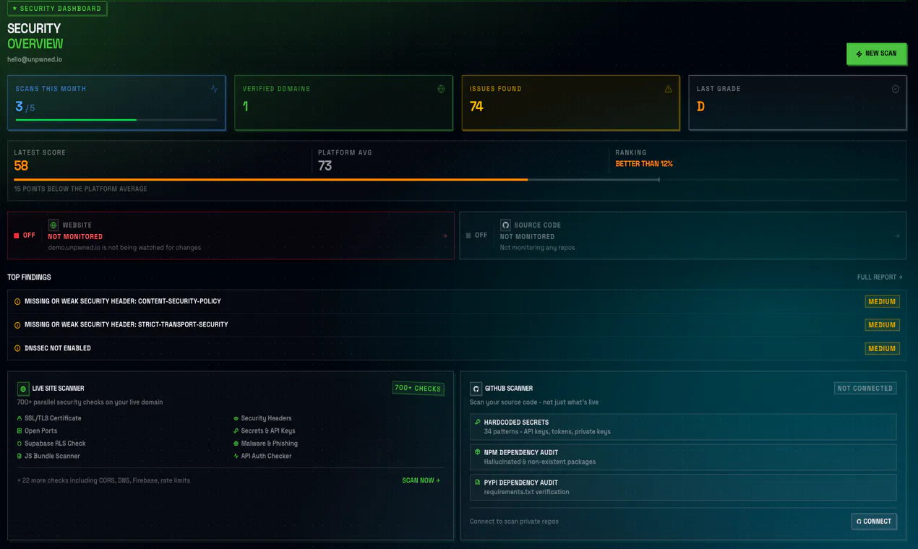The height and width of the screenshot is (549, 918).
Task: Click the PyPI Dependency Audit file icon
Action: (x=477, y=482)
